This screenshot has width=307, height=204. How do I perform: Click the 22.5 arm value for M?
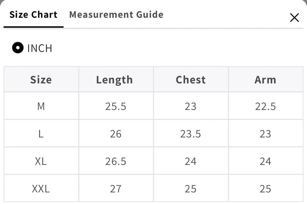[x=265, y=106]
